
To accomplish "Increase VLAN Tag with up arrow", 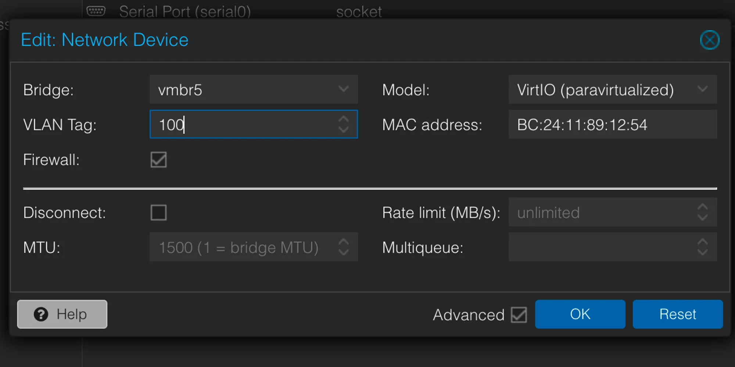I will click(343, 119).
